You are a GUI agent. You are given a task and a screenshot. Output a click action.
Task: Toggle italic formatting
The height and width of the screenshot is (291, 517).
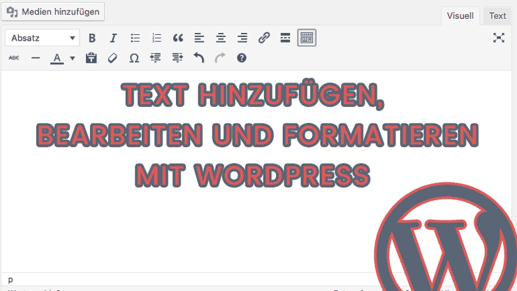113,38
